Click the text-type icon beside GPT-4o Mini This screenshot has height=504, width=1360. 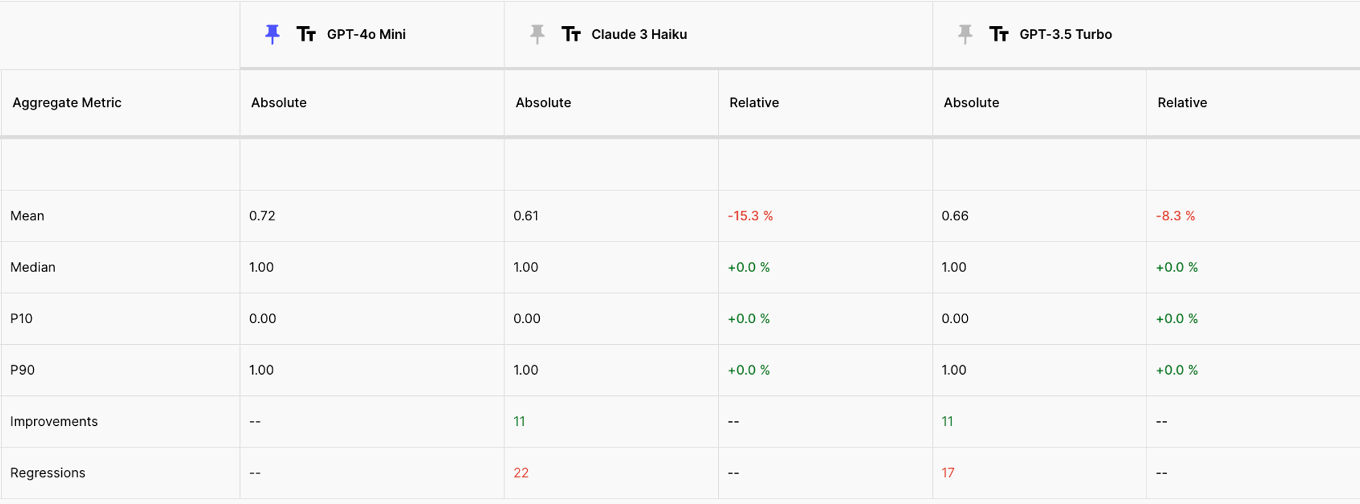(x=306, y=34)
